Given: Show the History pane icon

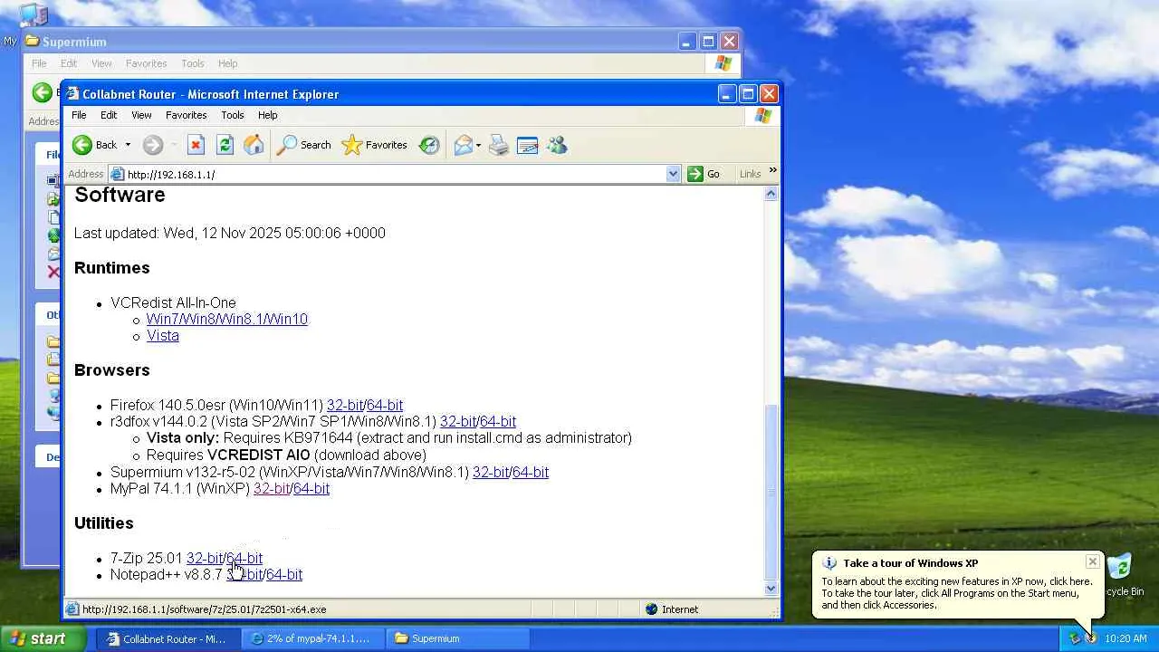Looking at the screenshot, I should (x=429, y=145).
